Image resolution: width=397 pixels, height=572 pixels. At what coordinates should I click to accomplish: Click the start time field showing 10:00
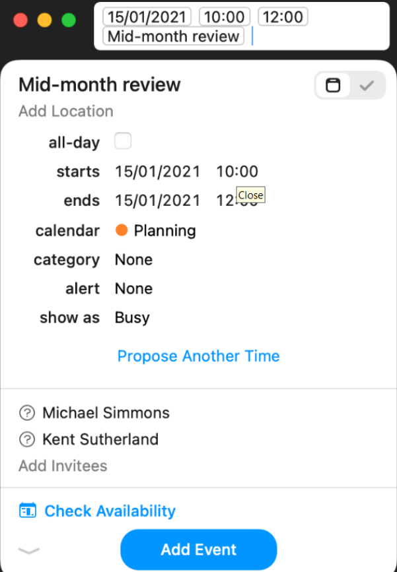(x=236, y=171)
